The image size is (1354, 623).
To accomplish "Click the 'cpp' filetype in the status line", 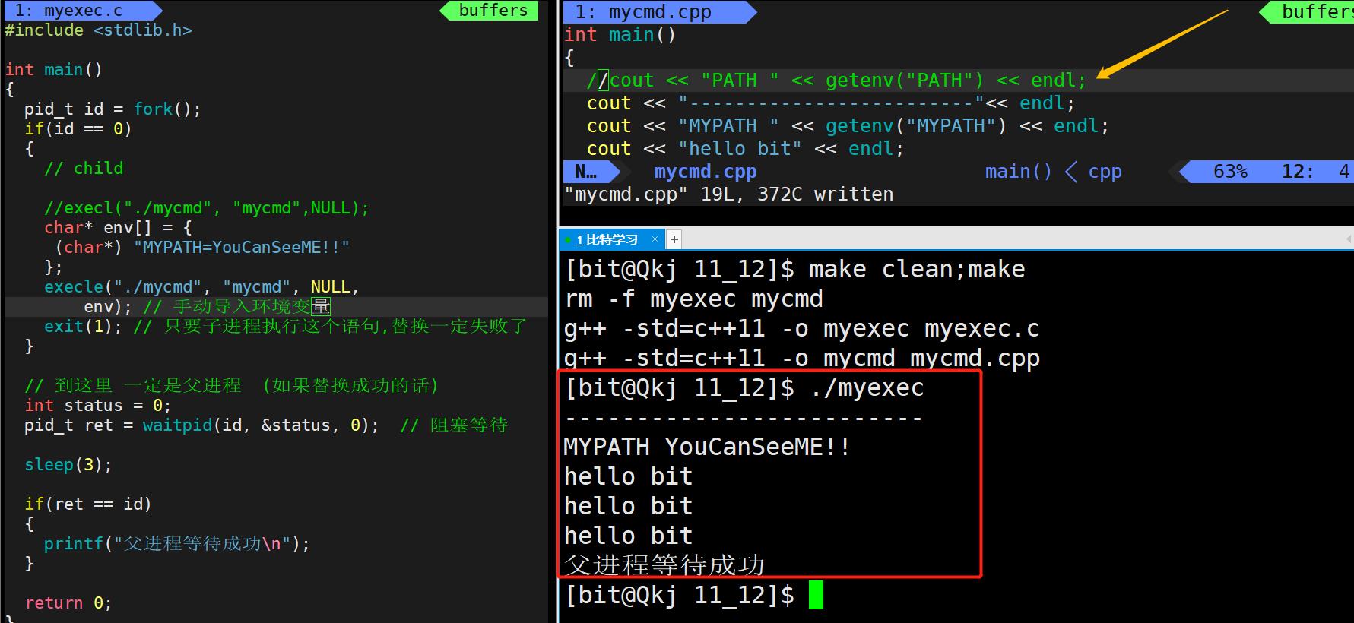I will (x=1105, y=172).
